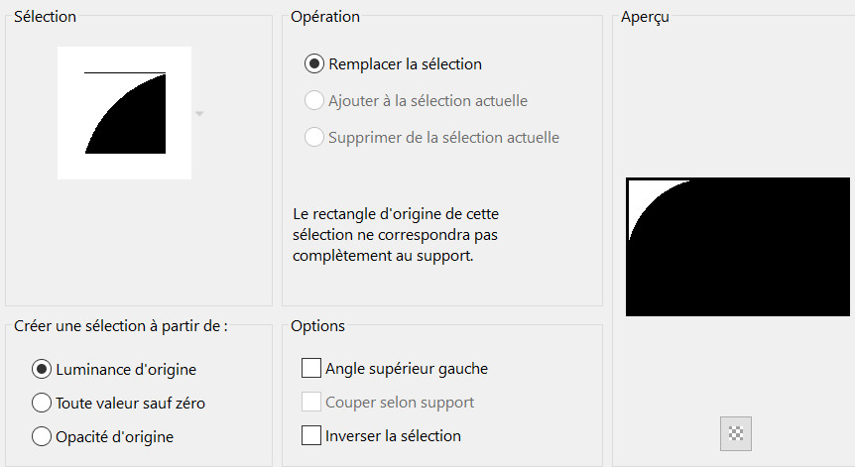This screenshot has height=467, width=855.
Task: Select Luminance d'origine as the source
Action: 42,369
